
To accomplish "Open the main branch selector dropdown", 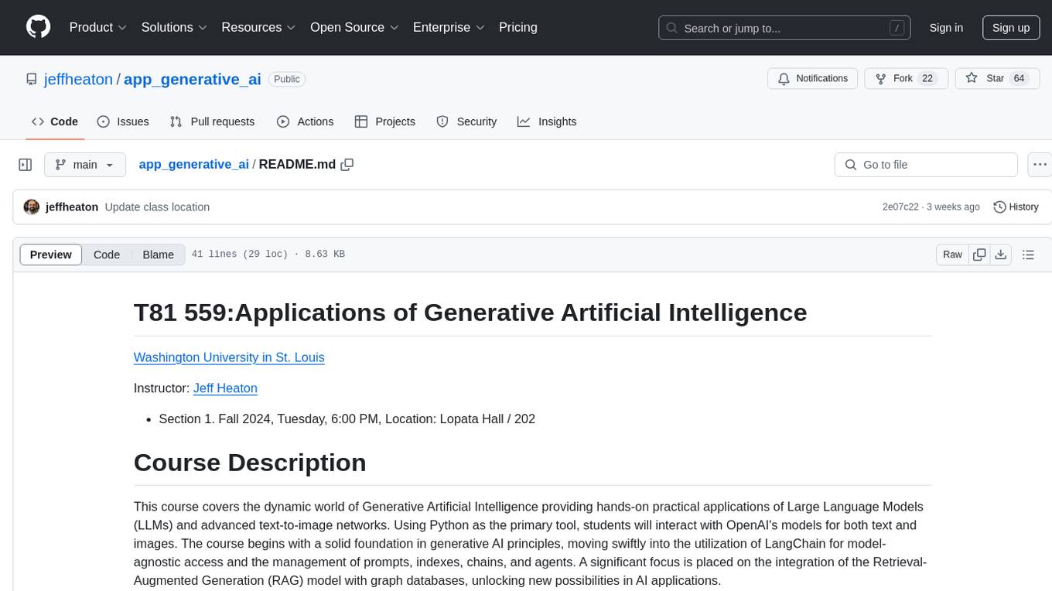I will click(84, 165).
